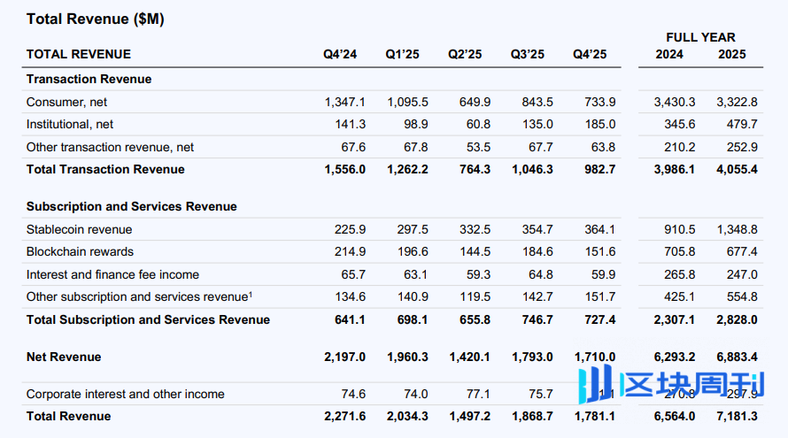Click the Q2'25 column header
This screenshot has height=438, width=788.
click(x=465, y=55)
